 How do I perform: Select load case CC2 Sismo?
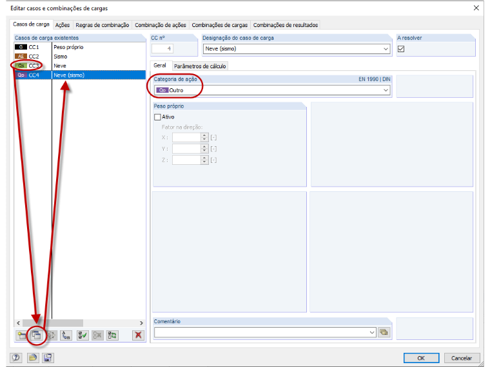click(80, 57)
